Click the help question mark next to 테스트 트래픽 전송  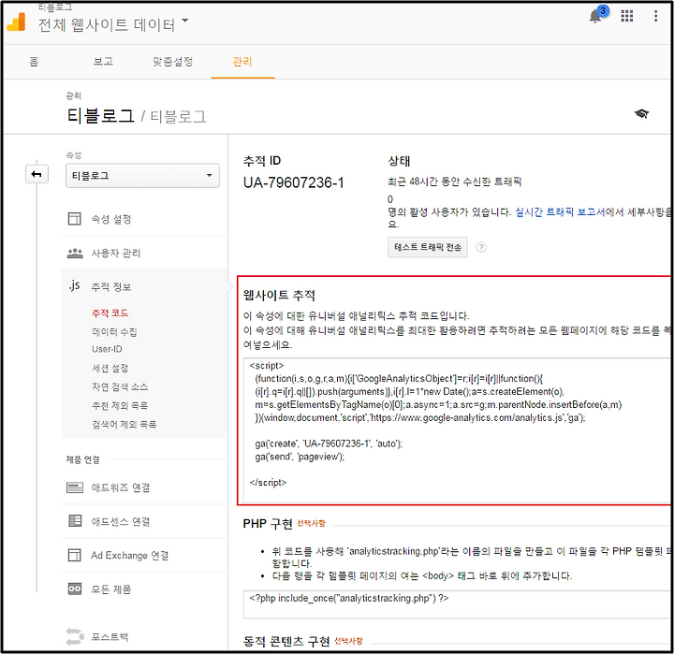coord(481,247)
